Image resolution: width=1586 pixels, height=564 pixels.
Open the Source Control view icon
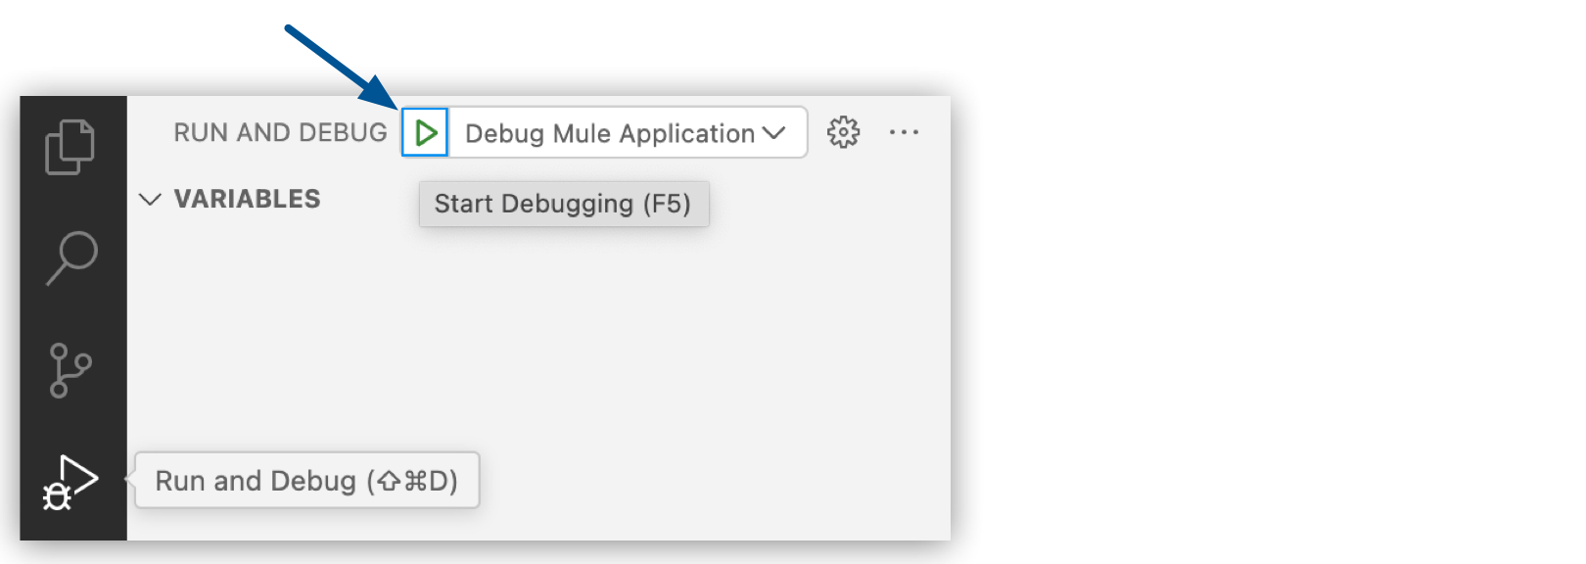click(69, 370)
